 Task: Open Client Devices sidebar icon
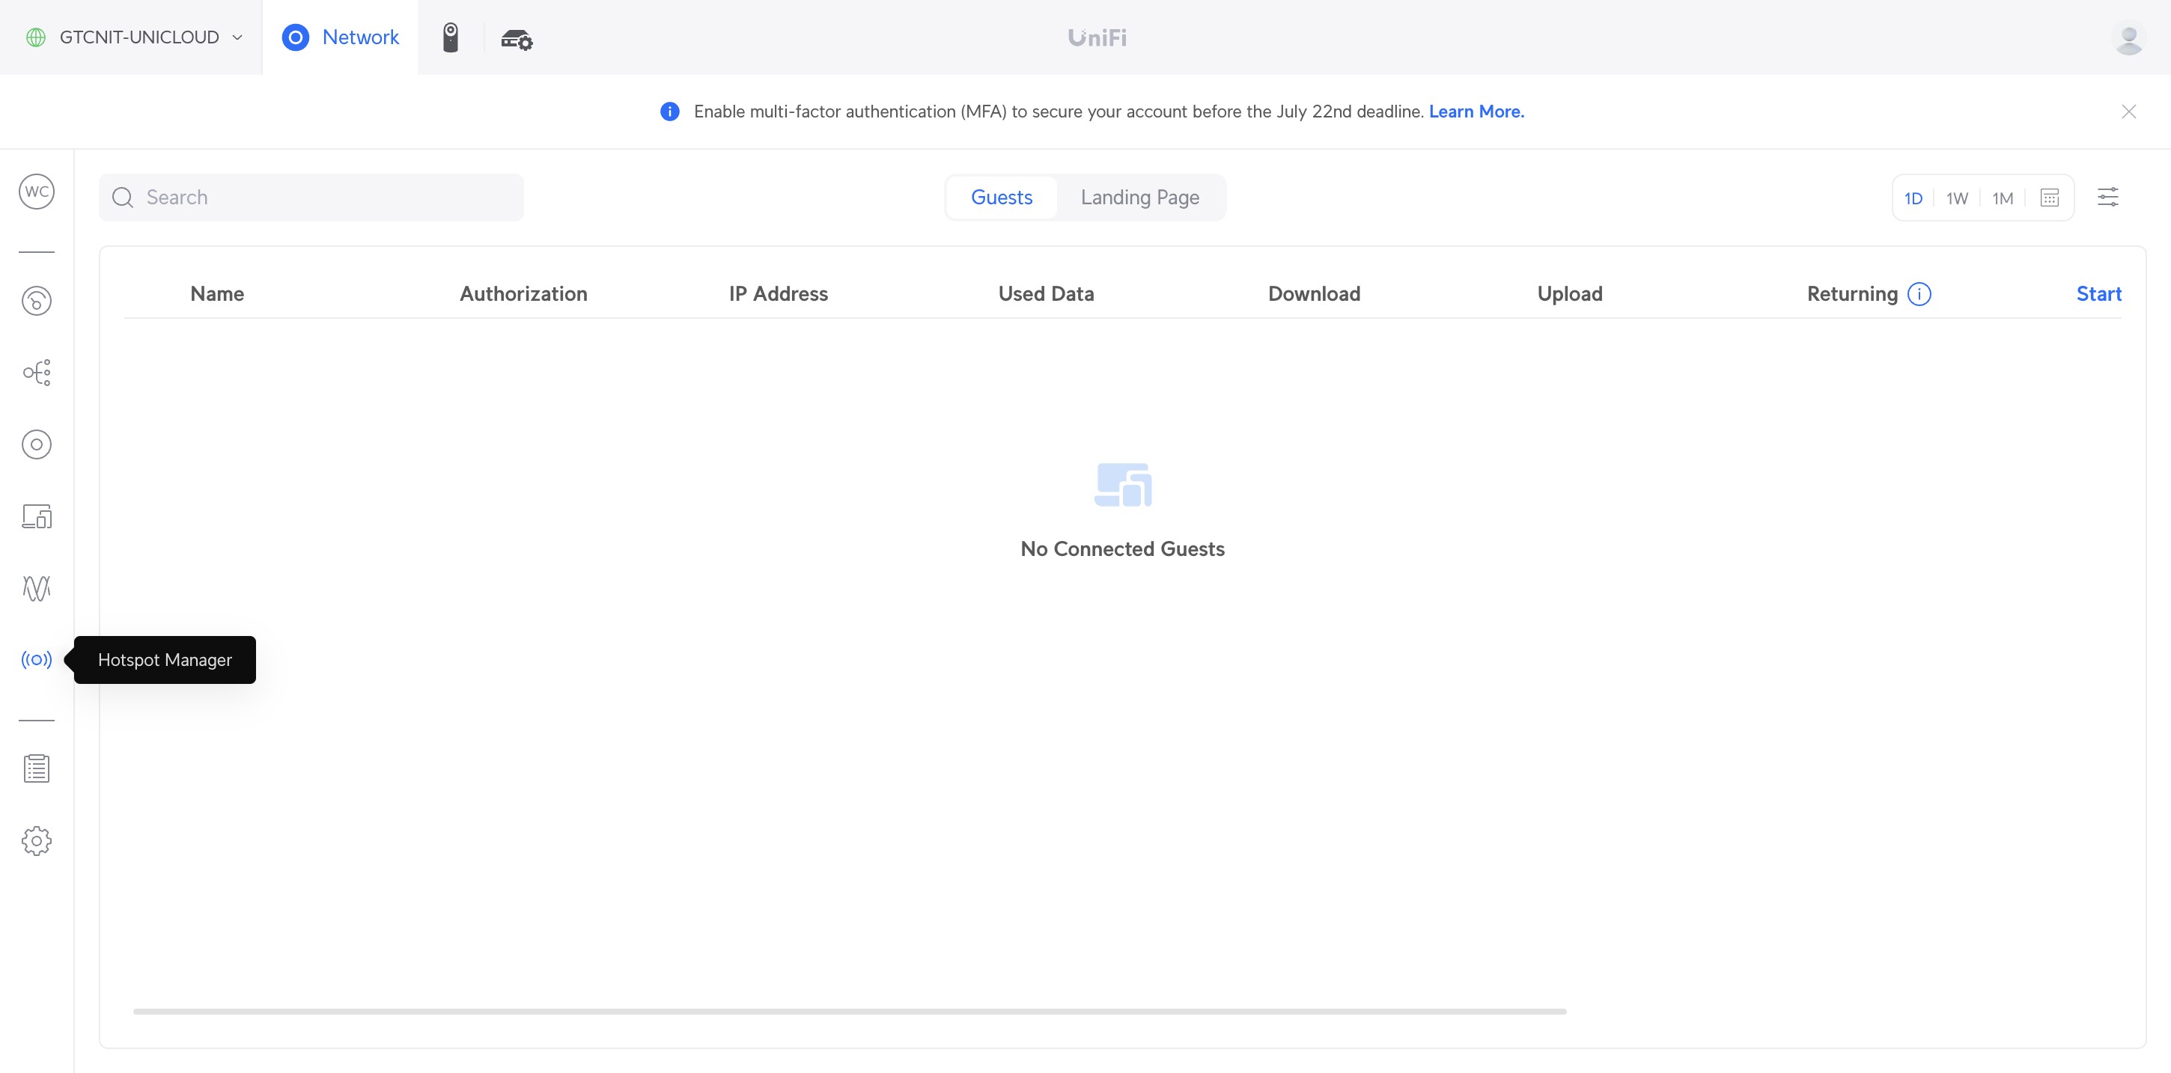[x=36, y=516]
